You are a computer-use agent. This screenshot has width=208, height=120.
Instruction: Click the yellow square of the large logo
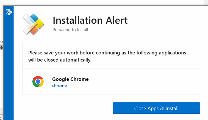[x=39, y=24]
